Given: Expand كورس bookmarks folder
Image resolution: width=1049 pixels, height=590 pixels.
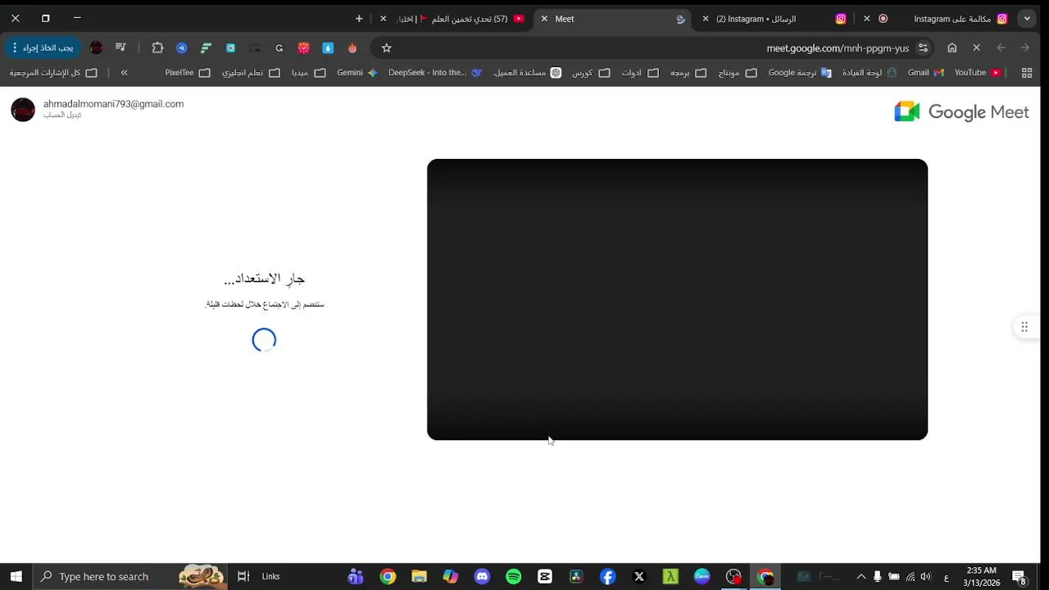Looking at the screenshot, I should pyautogui.click(x=591, y=73).
